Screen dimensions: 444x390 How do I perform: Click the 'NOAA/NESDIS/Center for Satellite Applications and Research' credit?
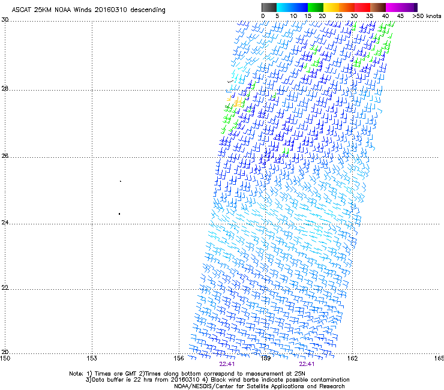(259, 386)
